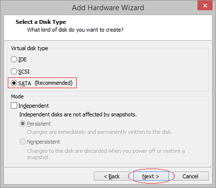216x188 pixels.
Task: Click the Nonpersistent description about discarded changes
Action: click(x=106, y=154)
